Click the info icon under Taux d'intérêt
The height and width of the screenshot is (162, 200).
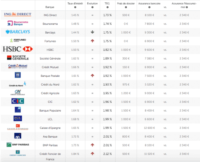pyautogui.click(x=75, y=7)
